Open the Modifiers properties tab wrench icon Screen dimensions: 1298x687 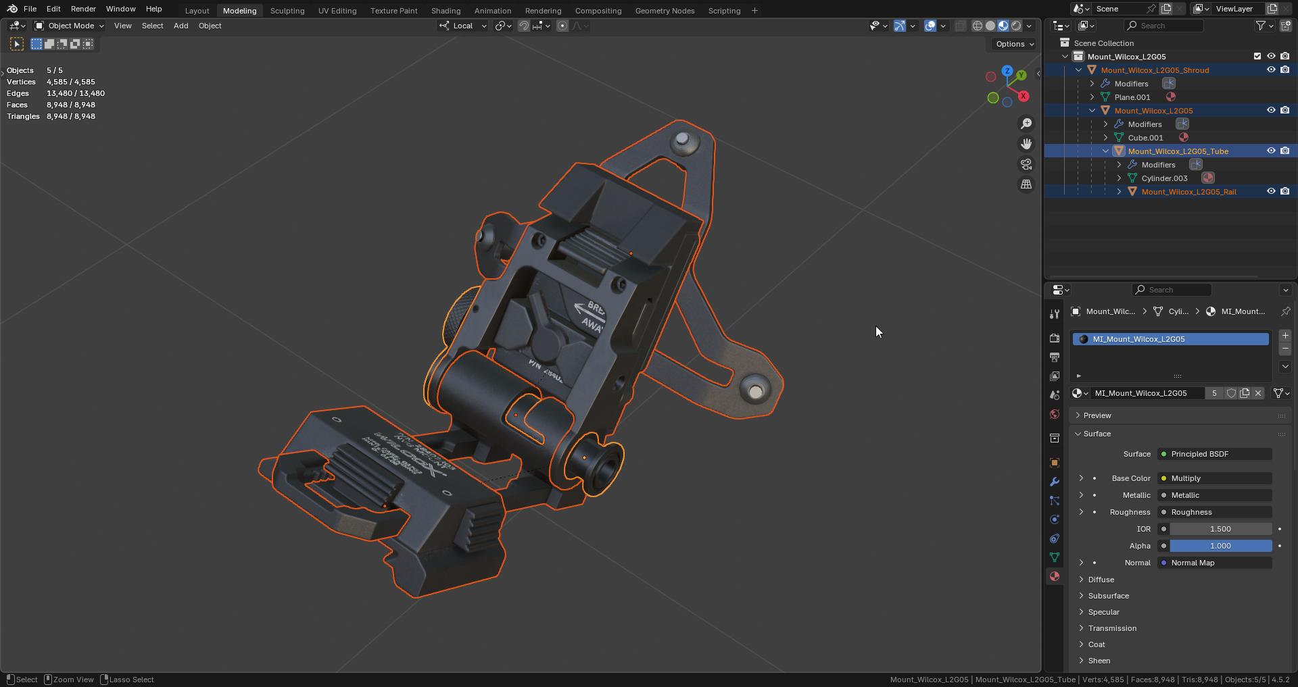1054,482
